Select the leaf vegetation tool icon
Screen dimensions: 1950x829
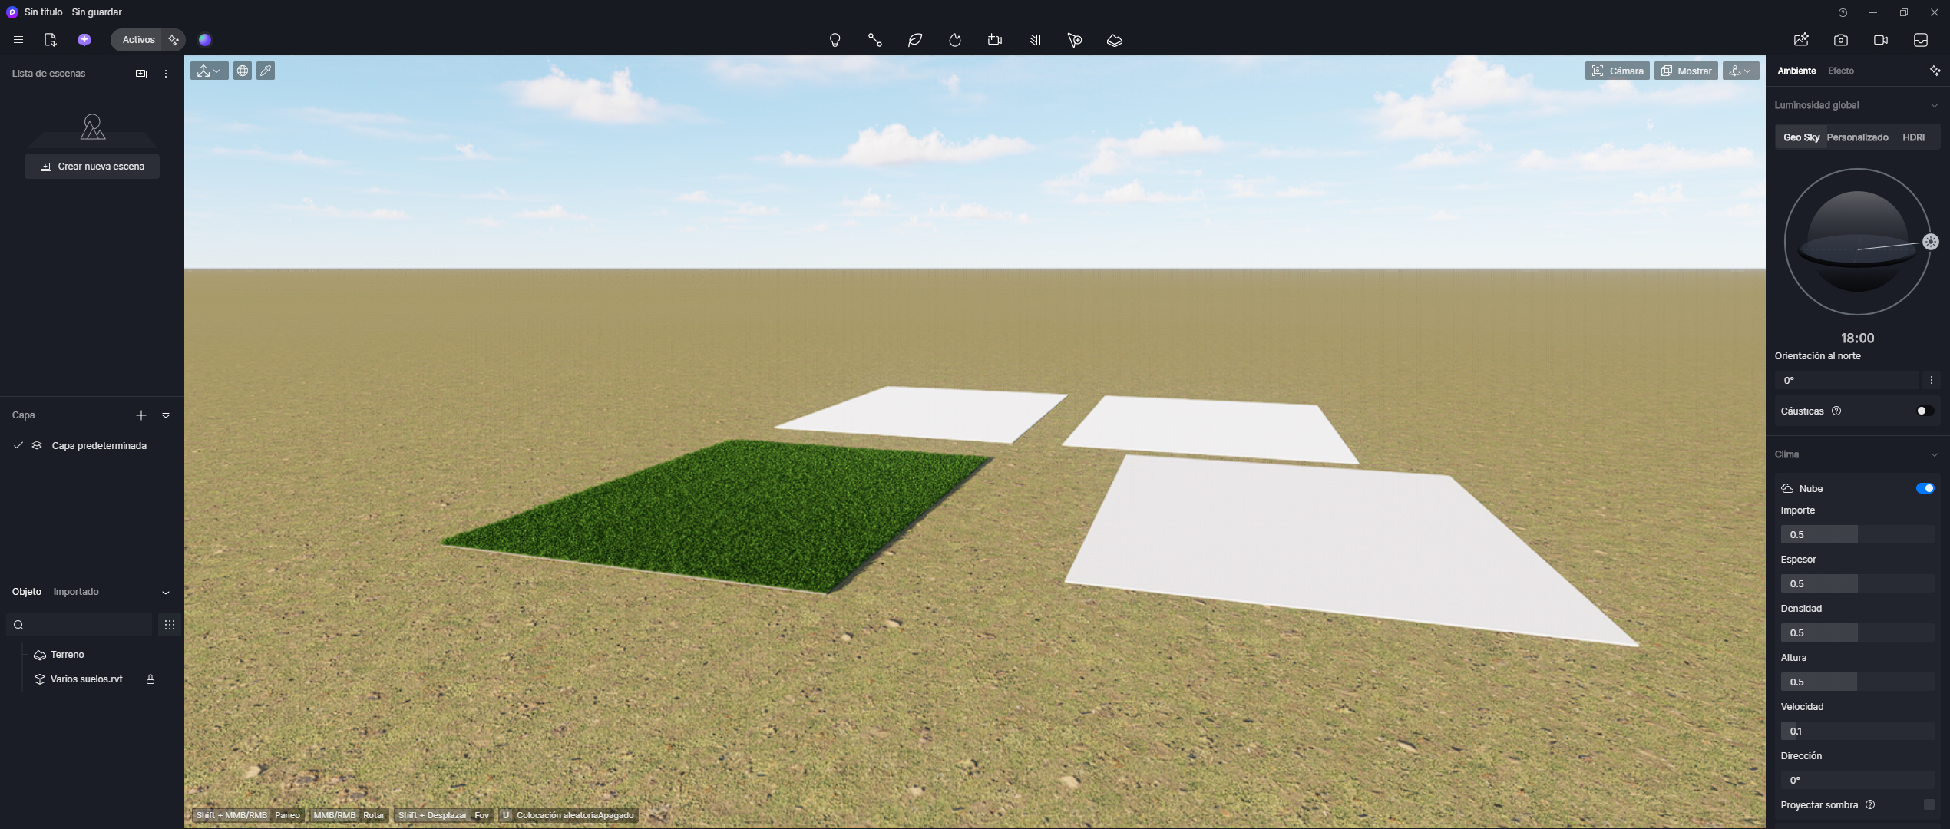click(914, 40)
